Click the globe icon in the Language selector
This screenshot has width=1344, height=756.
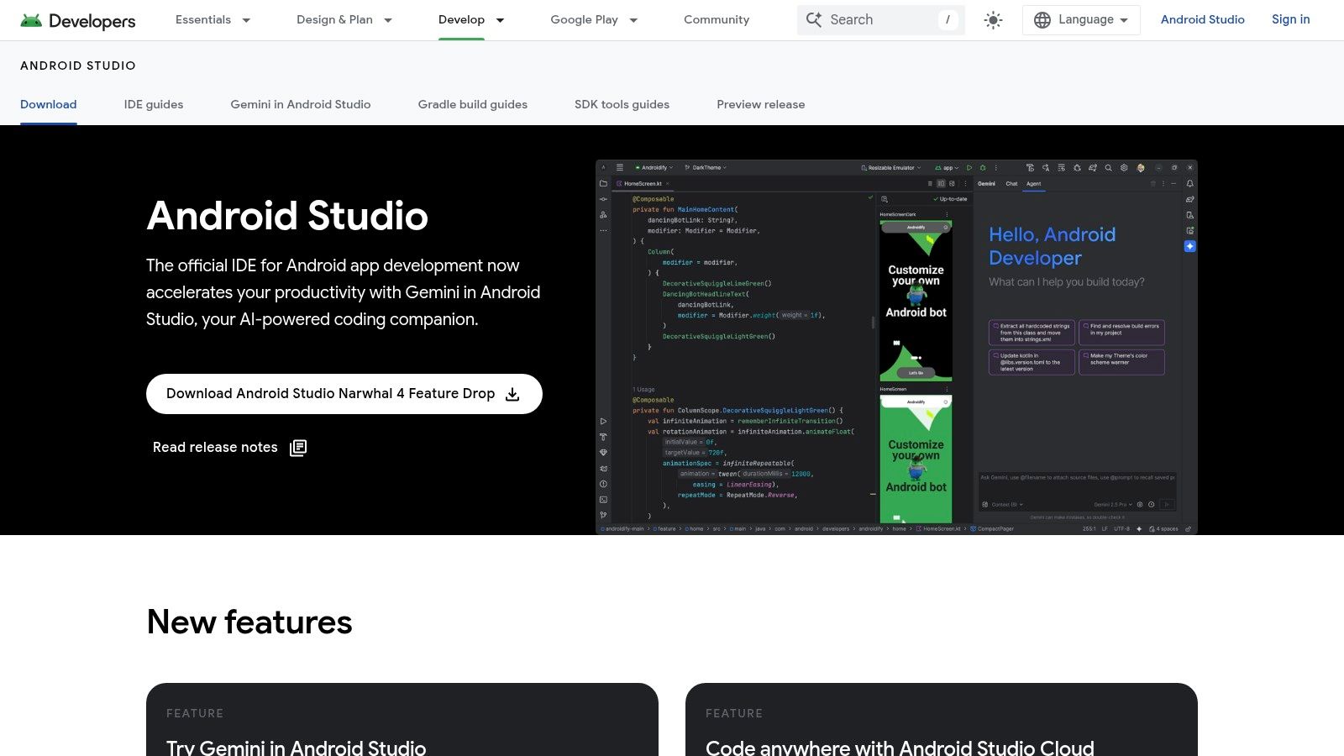click(1042, 19)
